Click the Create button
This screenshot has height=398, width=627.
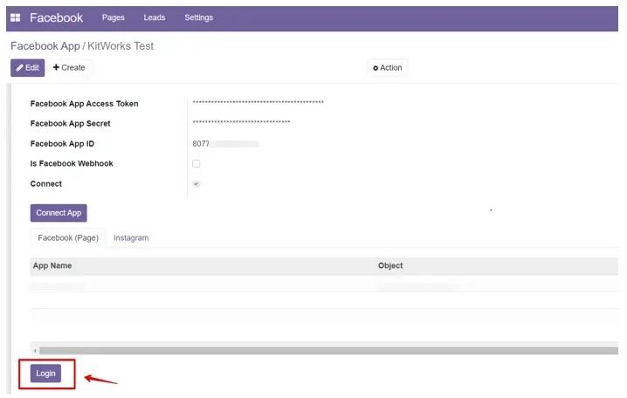(69, 67)
